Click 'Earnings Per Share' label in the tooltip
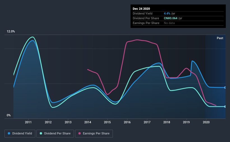230x142 pixels. click(146, 23)
